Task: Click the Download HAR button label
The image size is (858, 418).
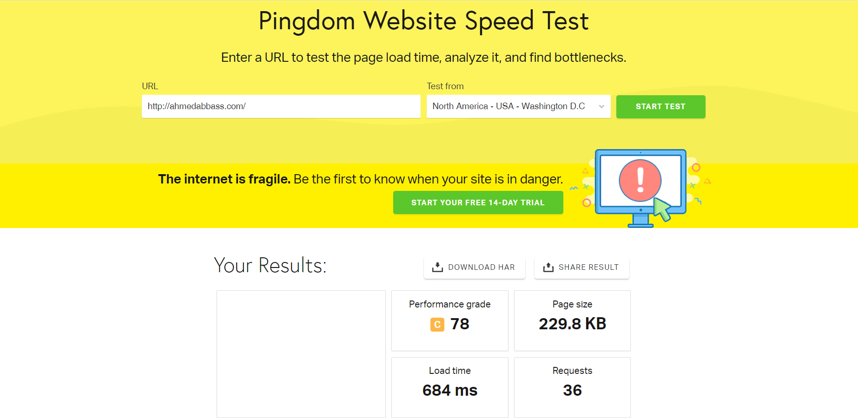Action: coord(481,268)
